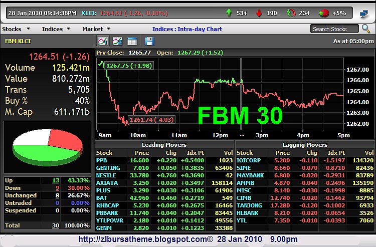Click the network connection computers icon
Viewport: 376px width, 247px height.
(x=364, y=14)
